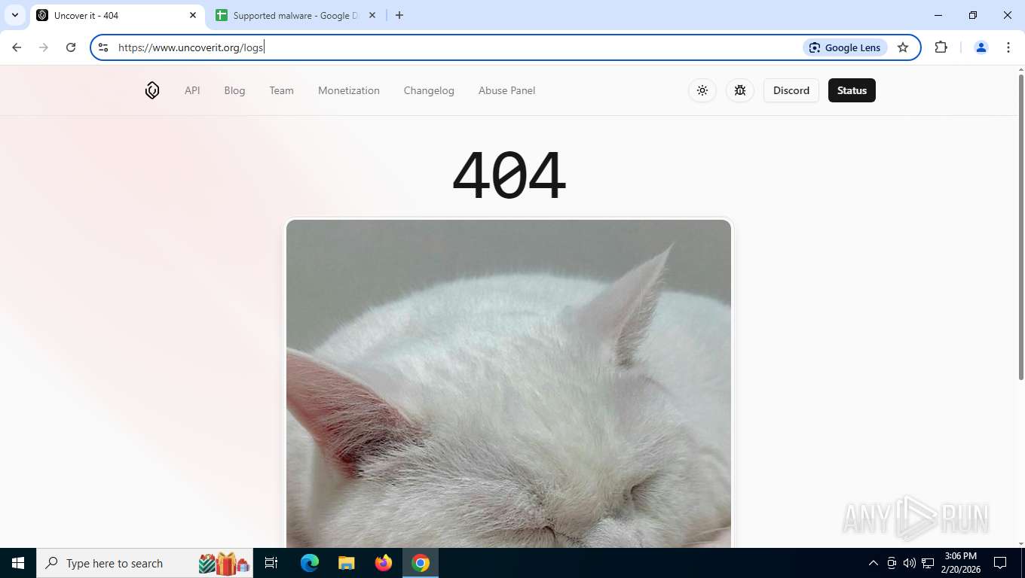Expand the tab search dropdown

pyautogui.click(x=15, y=15)
